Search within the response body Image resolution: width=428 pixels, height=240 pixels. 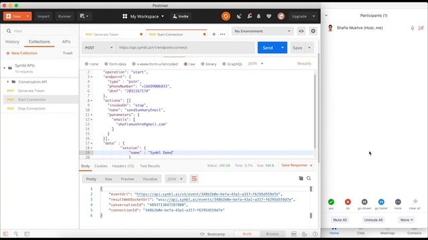pos(309,178)
